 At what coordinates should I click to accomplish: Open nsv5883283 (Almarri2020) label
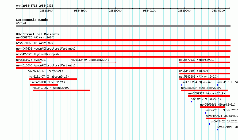(x=198, y=77)
